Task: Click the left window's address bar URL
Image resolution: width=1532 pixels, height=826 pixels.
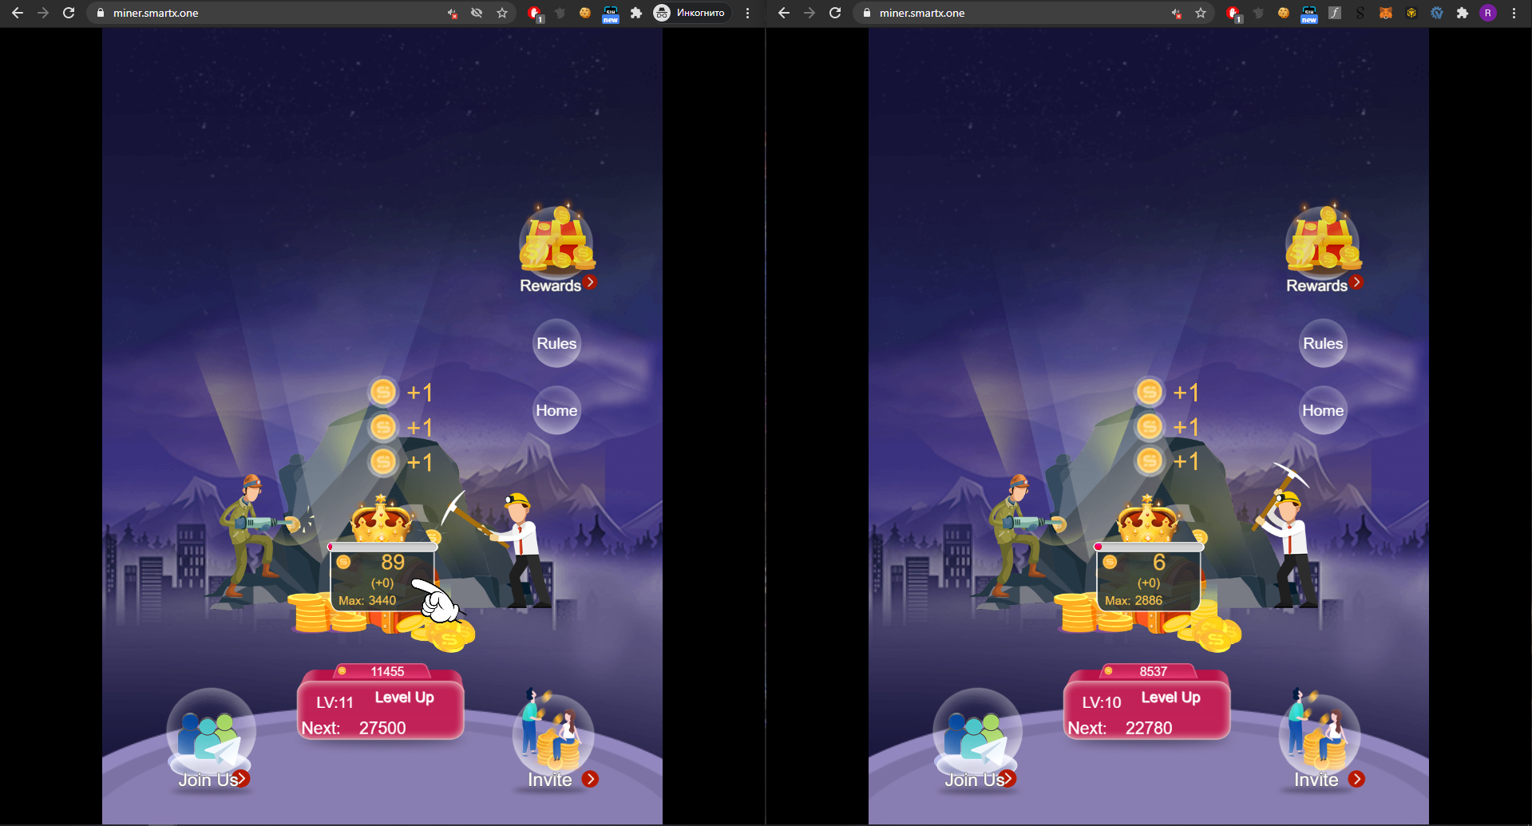Action: pyautogui.click(x=156, y=13)
